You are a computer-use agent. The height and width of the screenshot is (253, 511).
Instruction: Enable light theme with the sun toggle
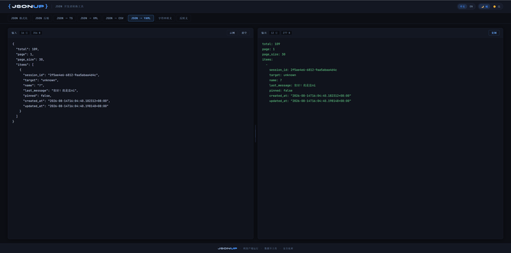[x=496, y=6]
